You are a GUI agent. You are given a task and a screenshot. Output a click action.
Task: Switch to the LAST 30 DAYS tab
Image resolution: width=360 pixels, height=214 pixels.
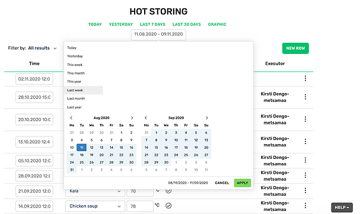coord(187,24)
